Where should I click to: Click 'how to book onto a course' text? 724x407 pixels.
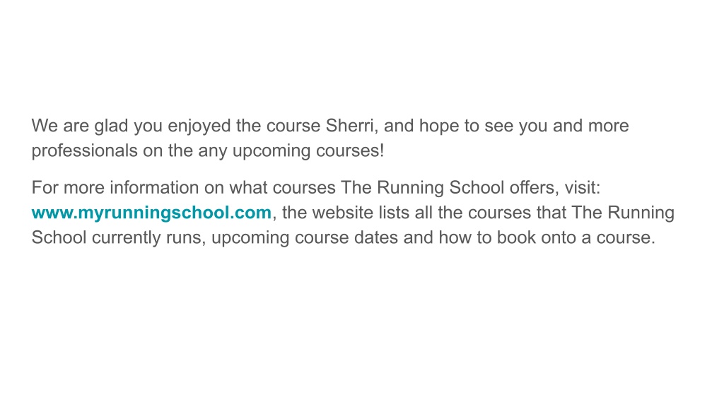click(x=546, y=237)
